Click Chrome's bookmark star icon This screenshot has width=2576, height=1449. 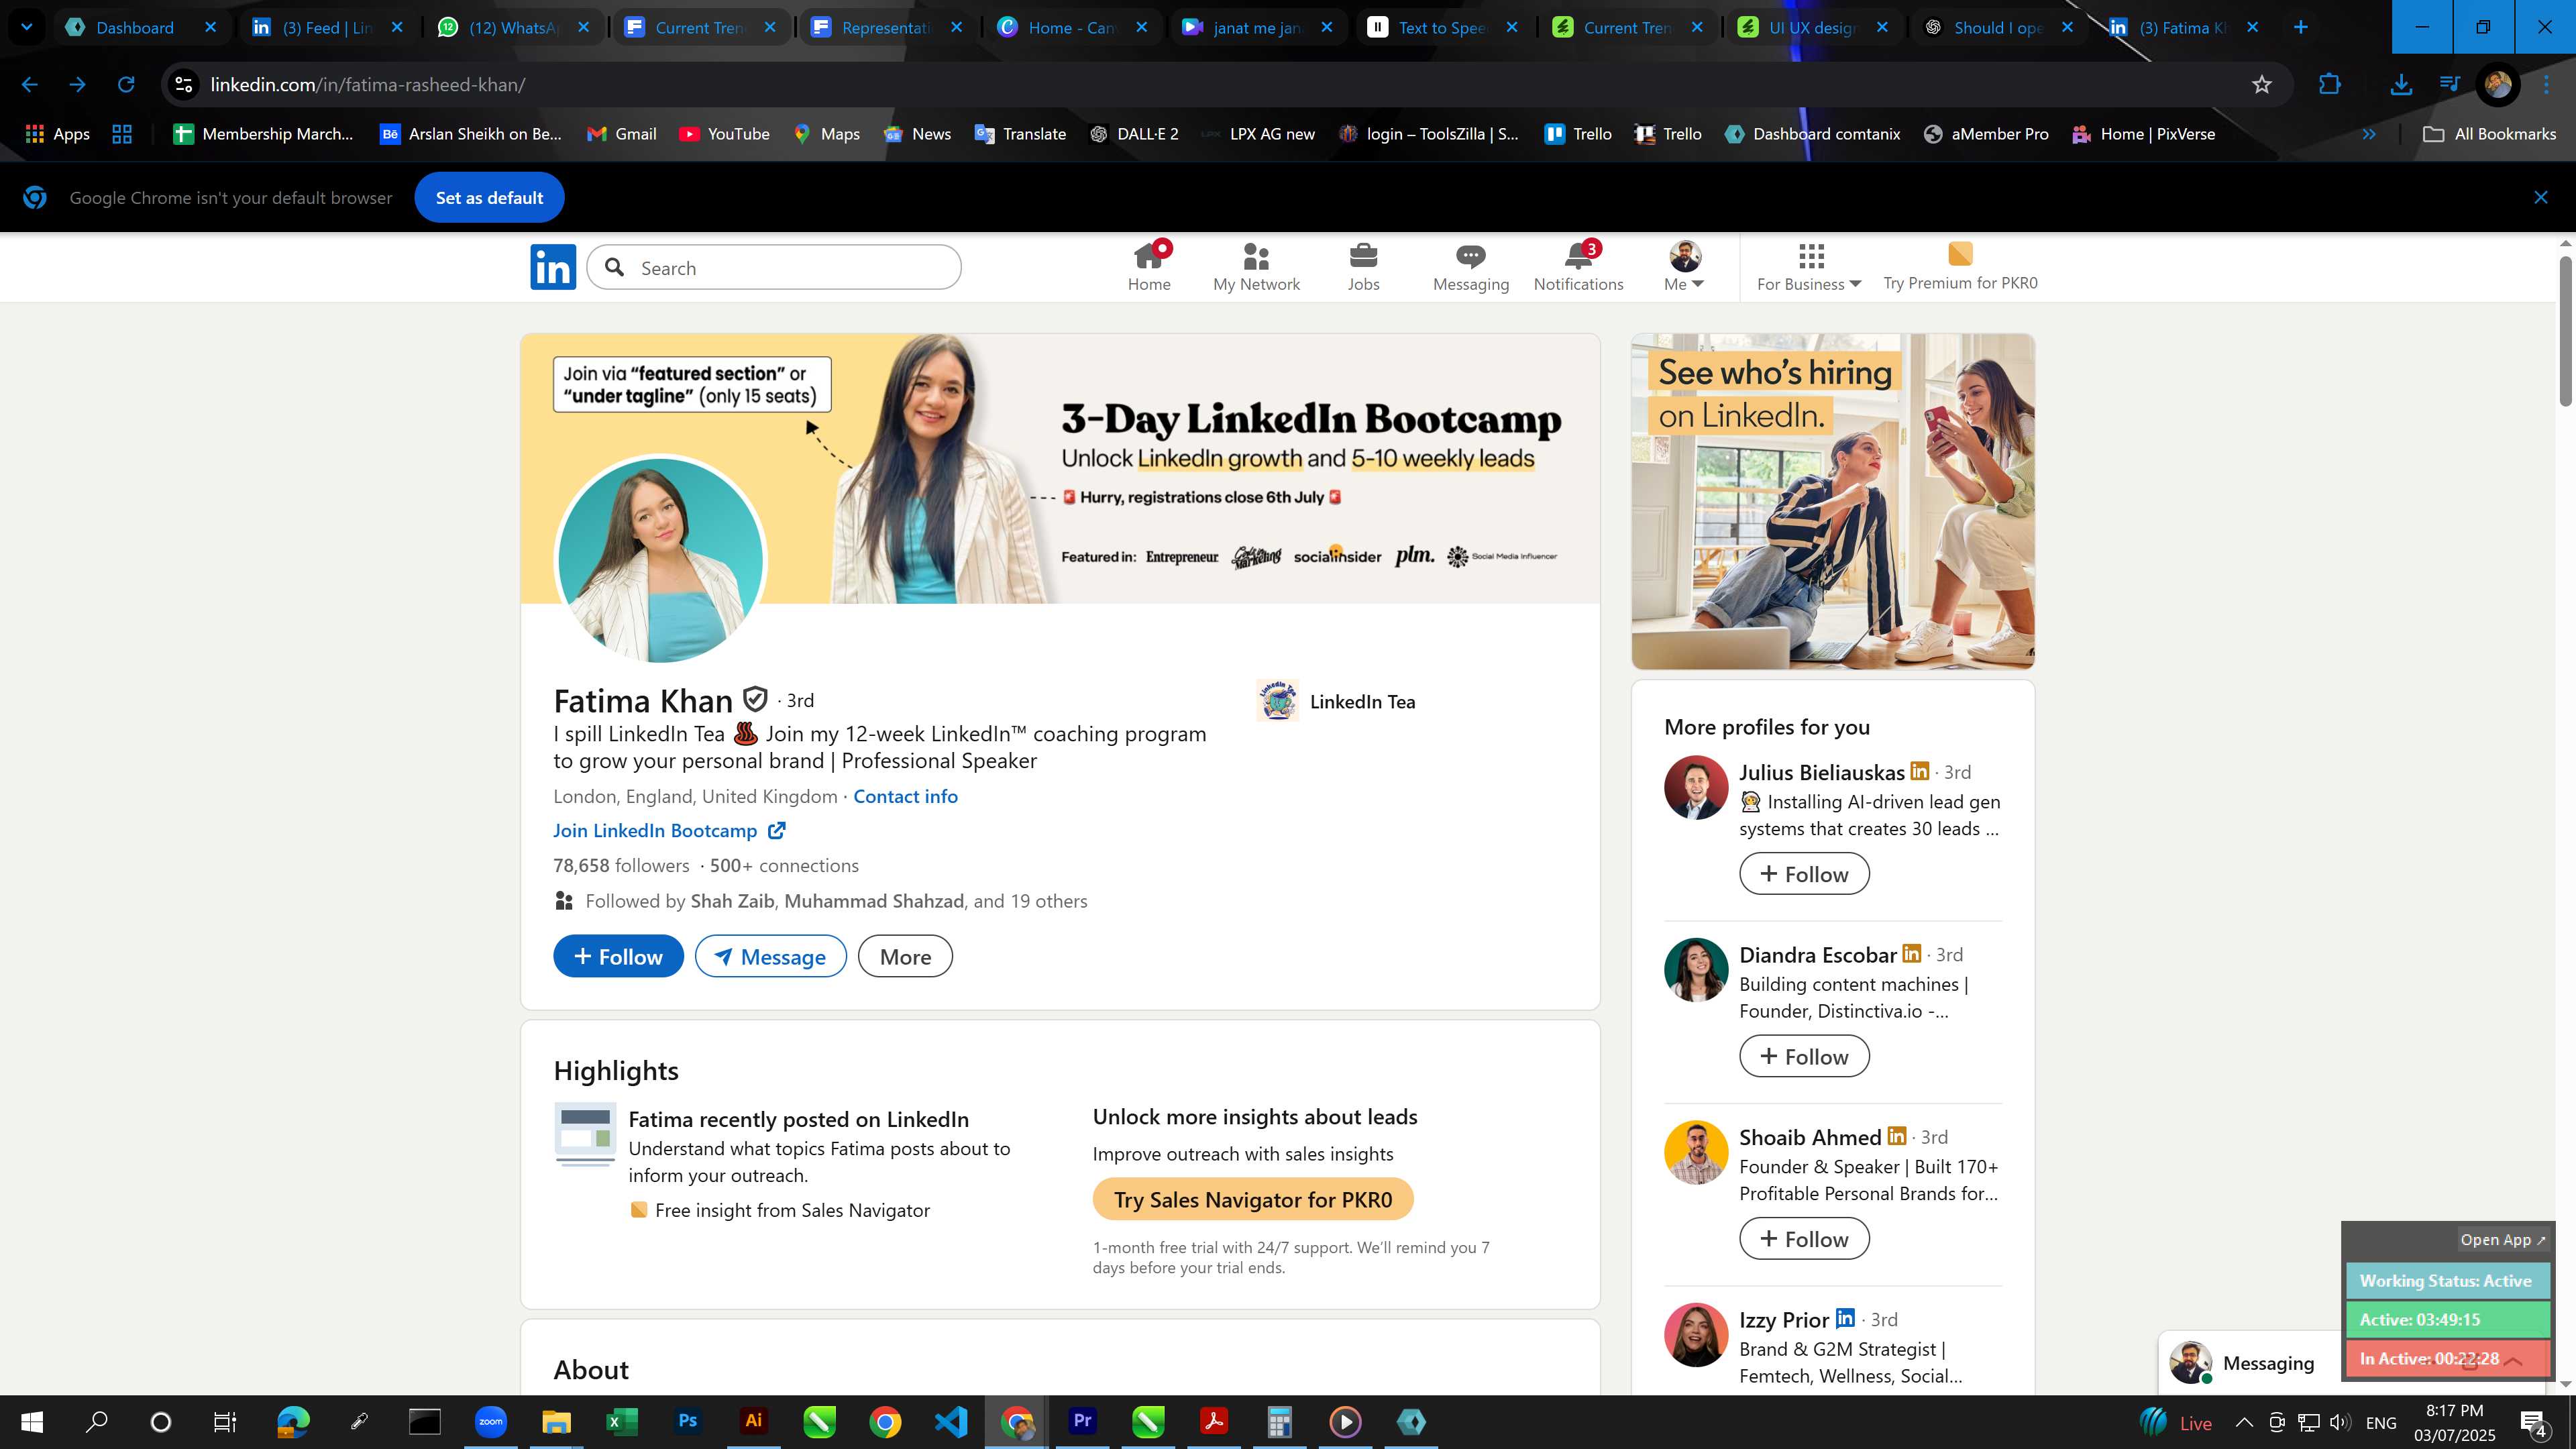pyautogui.click(x=2261, y=85)
